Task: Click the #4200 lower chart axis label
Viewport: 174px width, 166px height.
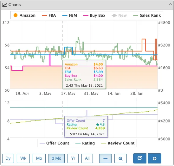Action: [164, 121]
